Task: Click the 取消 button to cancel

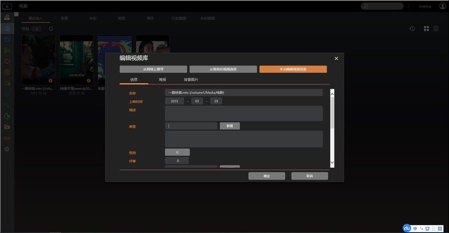Action: tap(309, 176)
